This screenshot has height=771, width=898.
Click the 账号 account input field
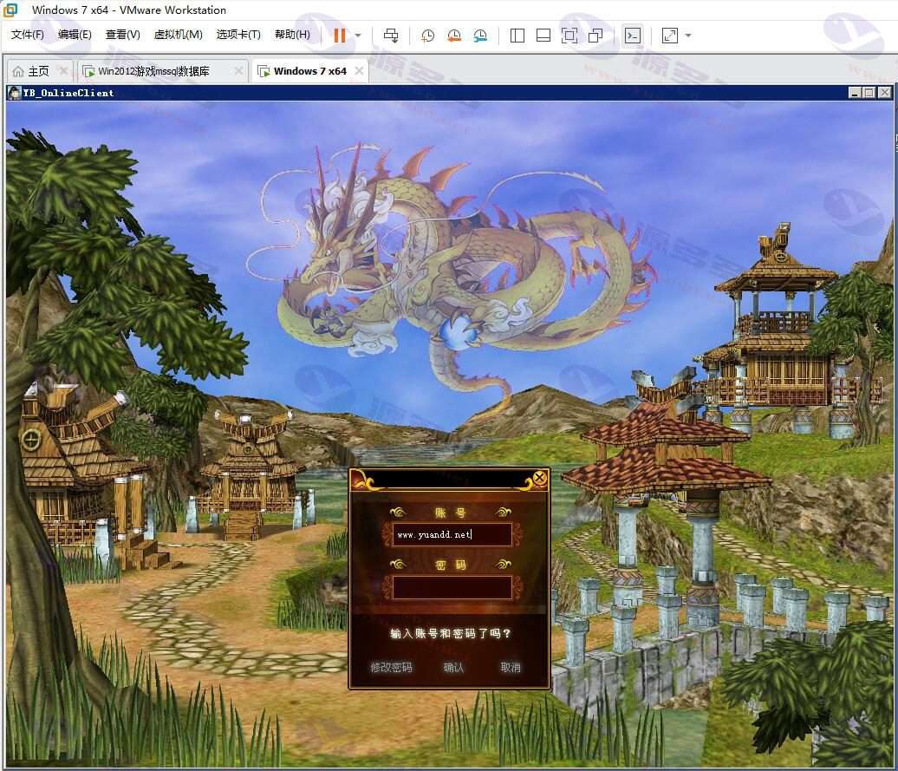[x=452, y=534]
